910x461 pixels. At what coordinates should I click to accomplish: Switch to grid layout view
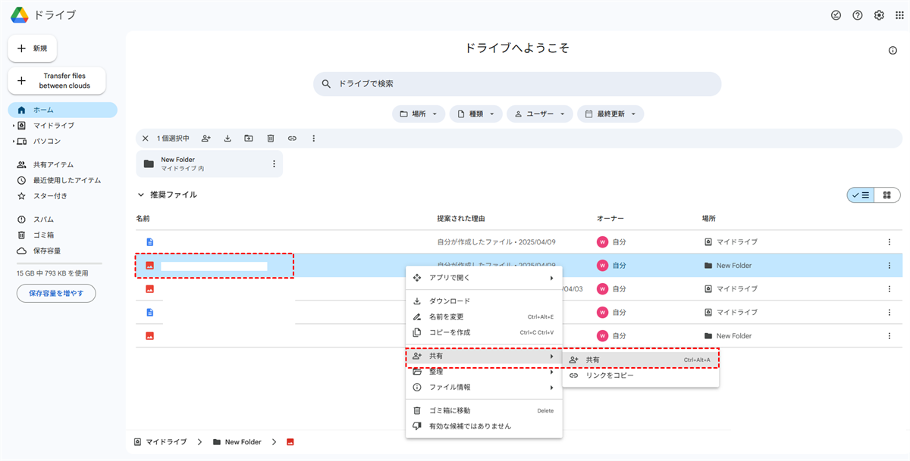click(x=886, y=195)
